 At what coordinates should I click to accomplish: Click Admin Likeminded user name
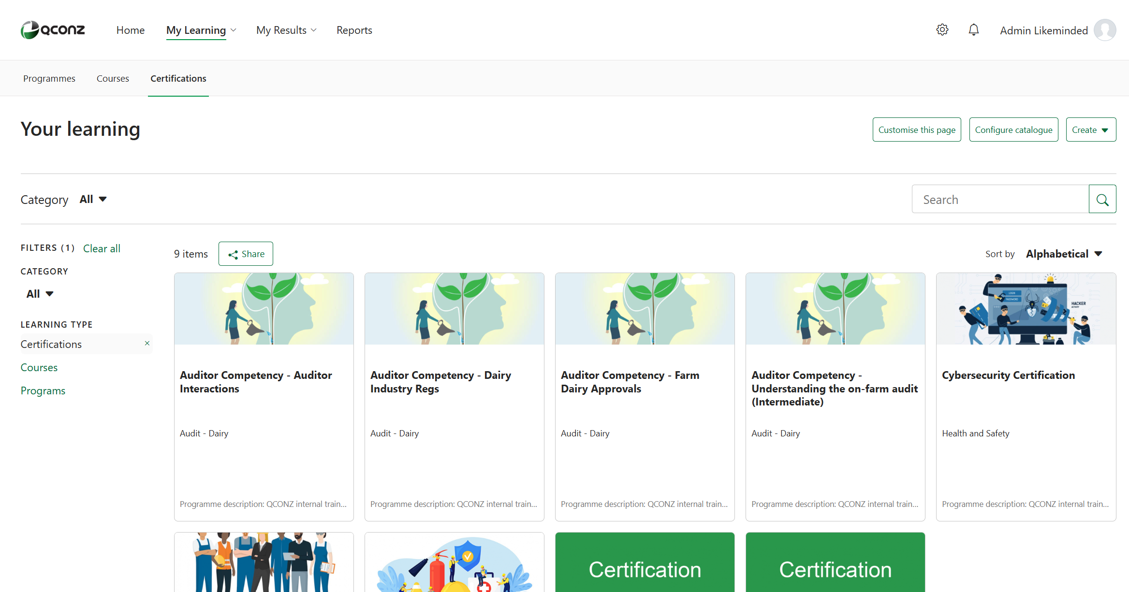[x=1044, y=30]
